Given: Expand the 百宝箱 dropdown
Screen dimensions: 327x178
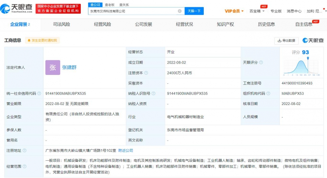Looking at the screenshot, I should [x=257, y=11].
